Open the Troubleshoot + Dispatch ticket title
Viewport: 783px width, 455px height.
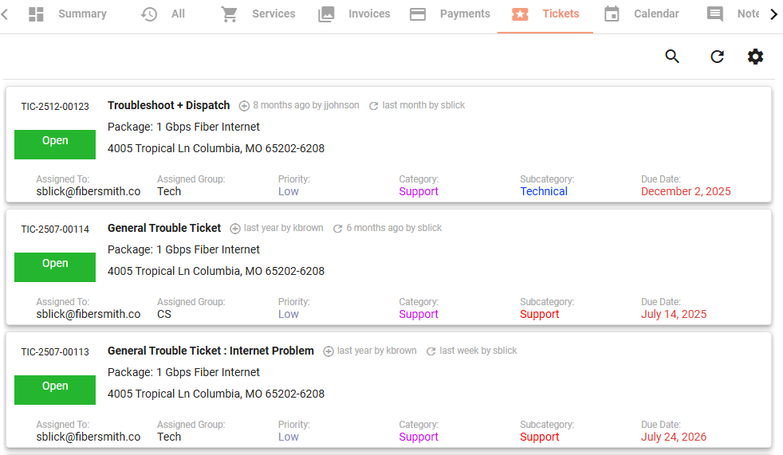pos(169,105)
